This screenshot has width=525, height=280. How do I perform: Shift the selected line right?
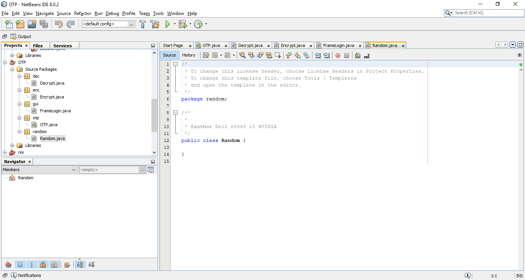[x=327, y=55]
